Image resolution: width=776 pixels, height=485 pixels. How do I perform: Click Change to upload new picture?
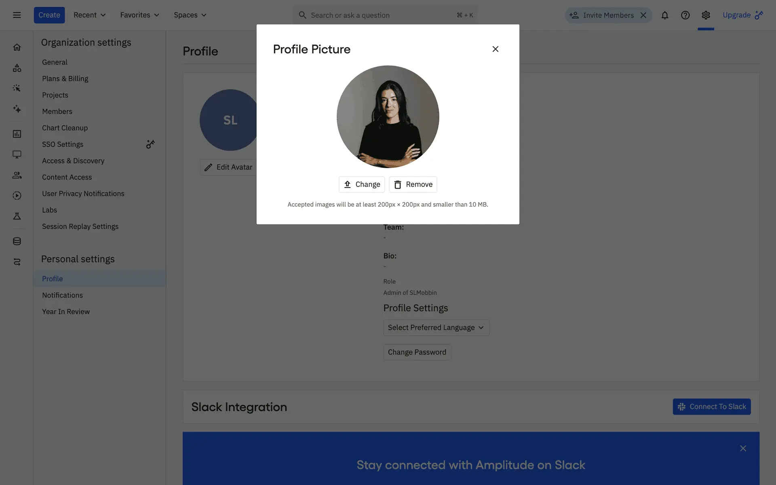tap(361, 184)
